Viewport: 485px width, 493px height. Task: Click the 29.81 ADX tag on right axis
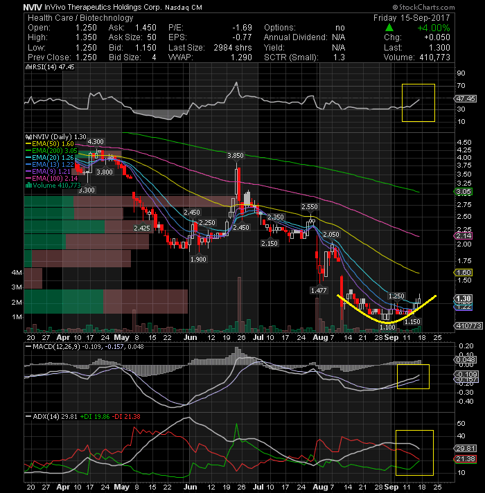pos(466,449)
